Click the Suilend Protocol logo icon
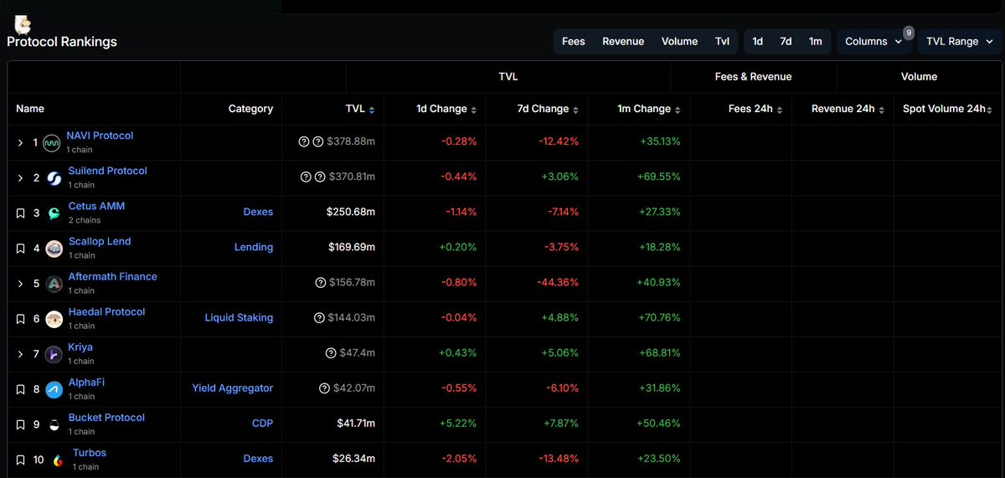 (x=54, y=178)
